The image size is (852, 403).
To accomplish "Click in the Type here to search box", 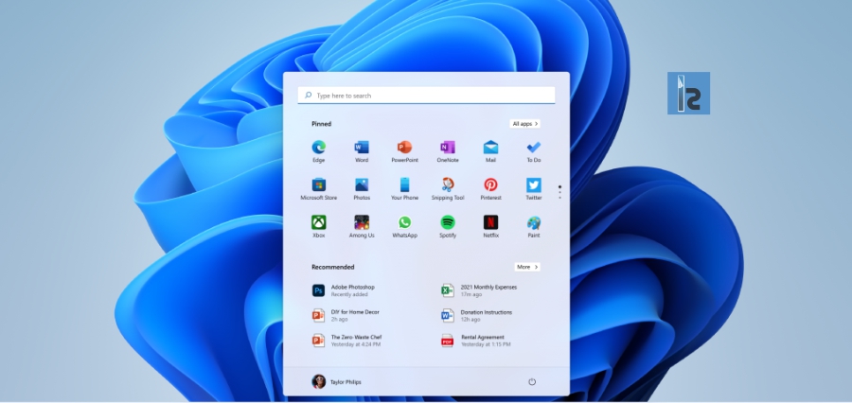I will click(426, 95).
